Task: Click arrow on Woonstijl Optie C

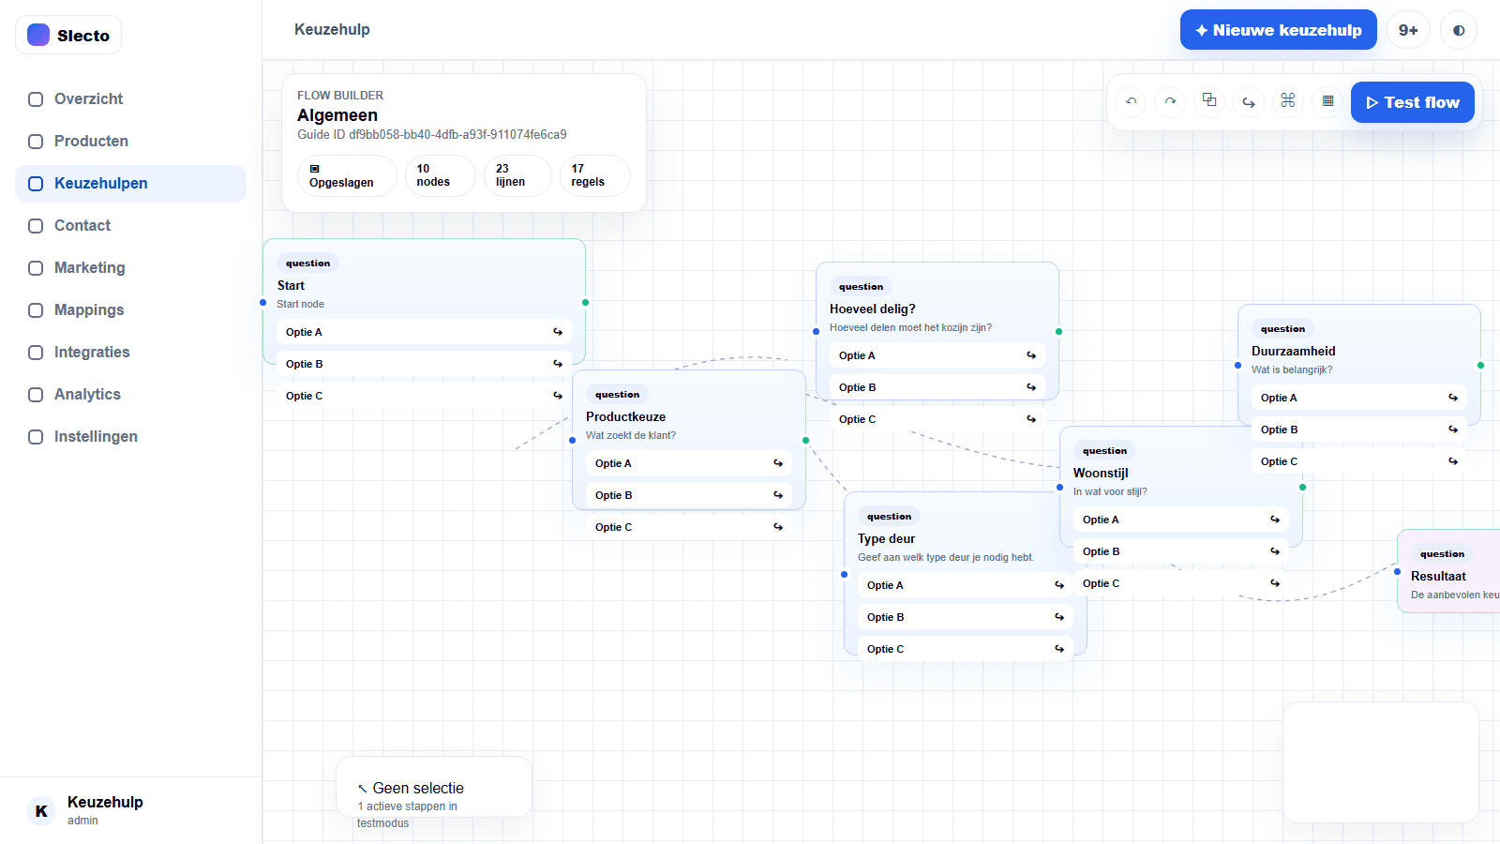Action: coord(1275,583)
